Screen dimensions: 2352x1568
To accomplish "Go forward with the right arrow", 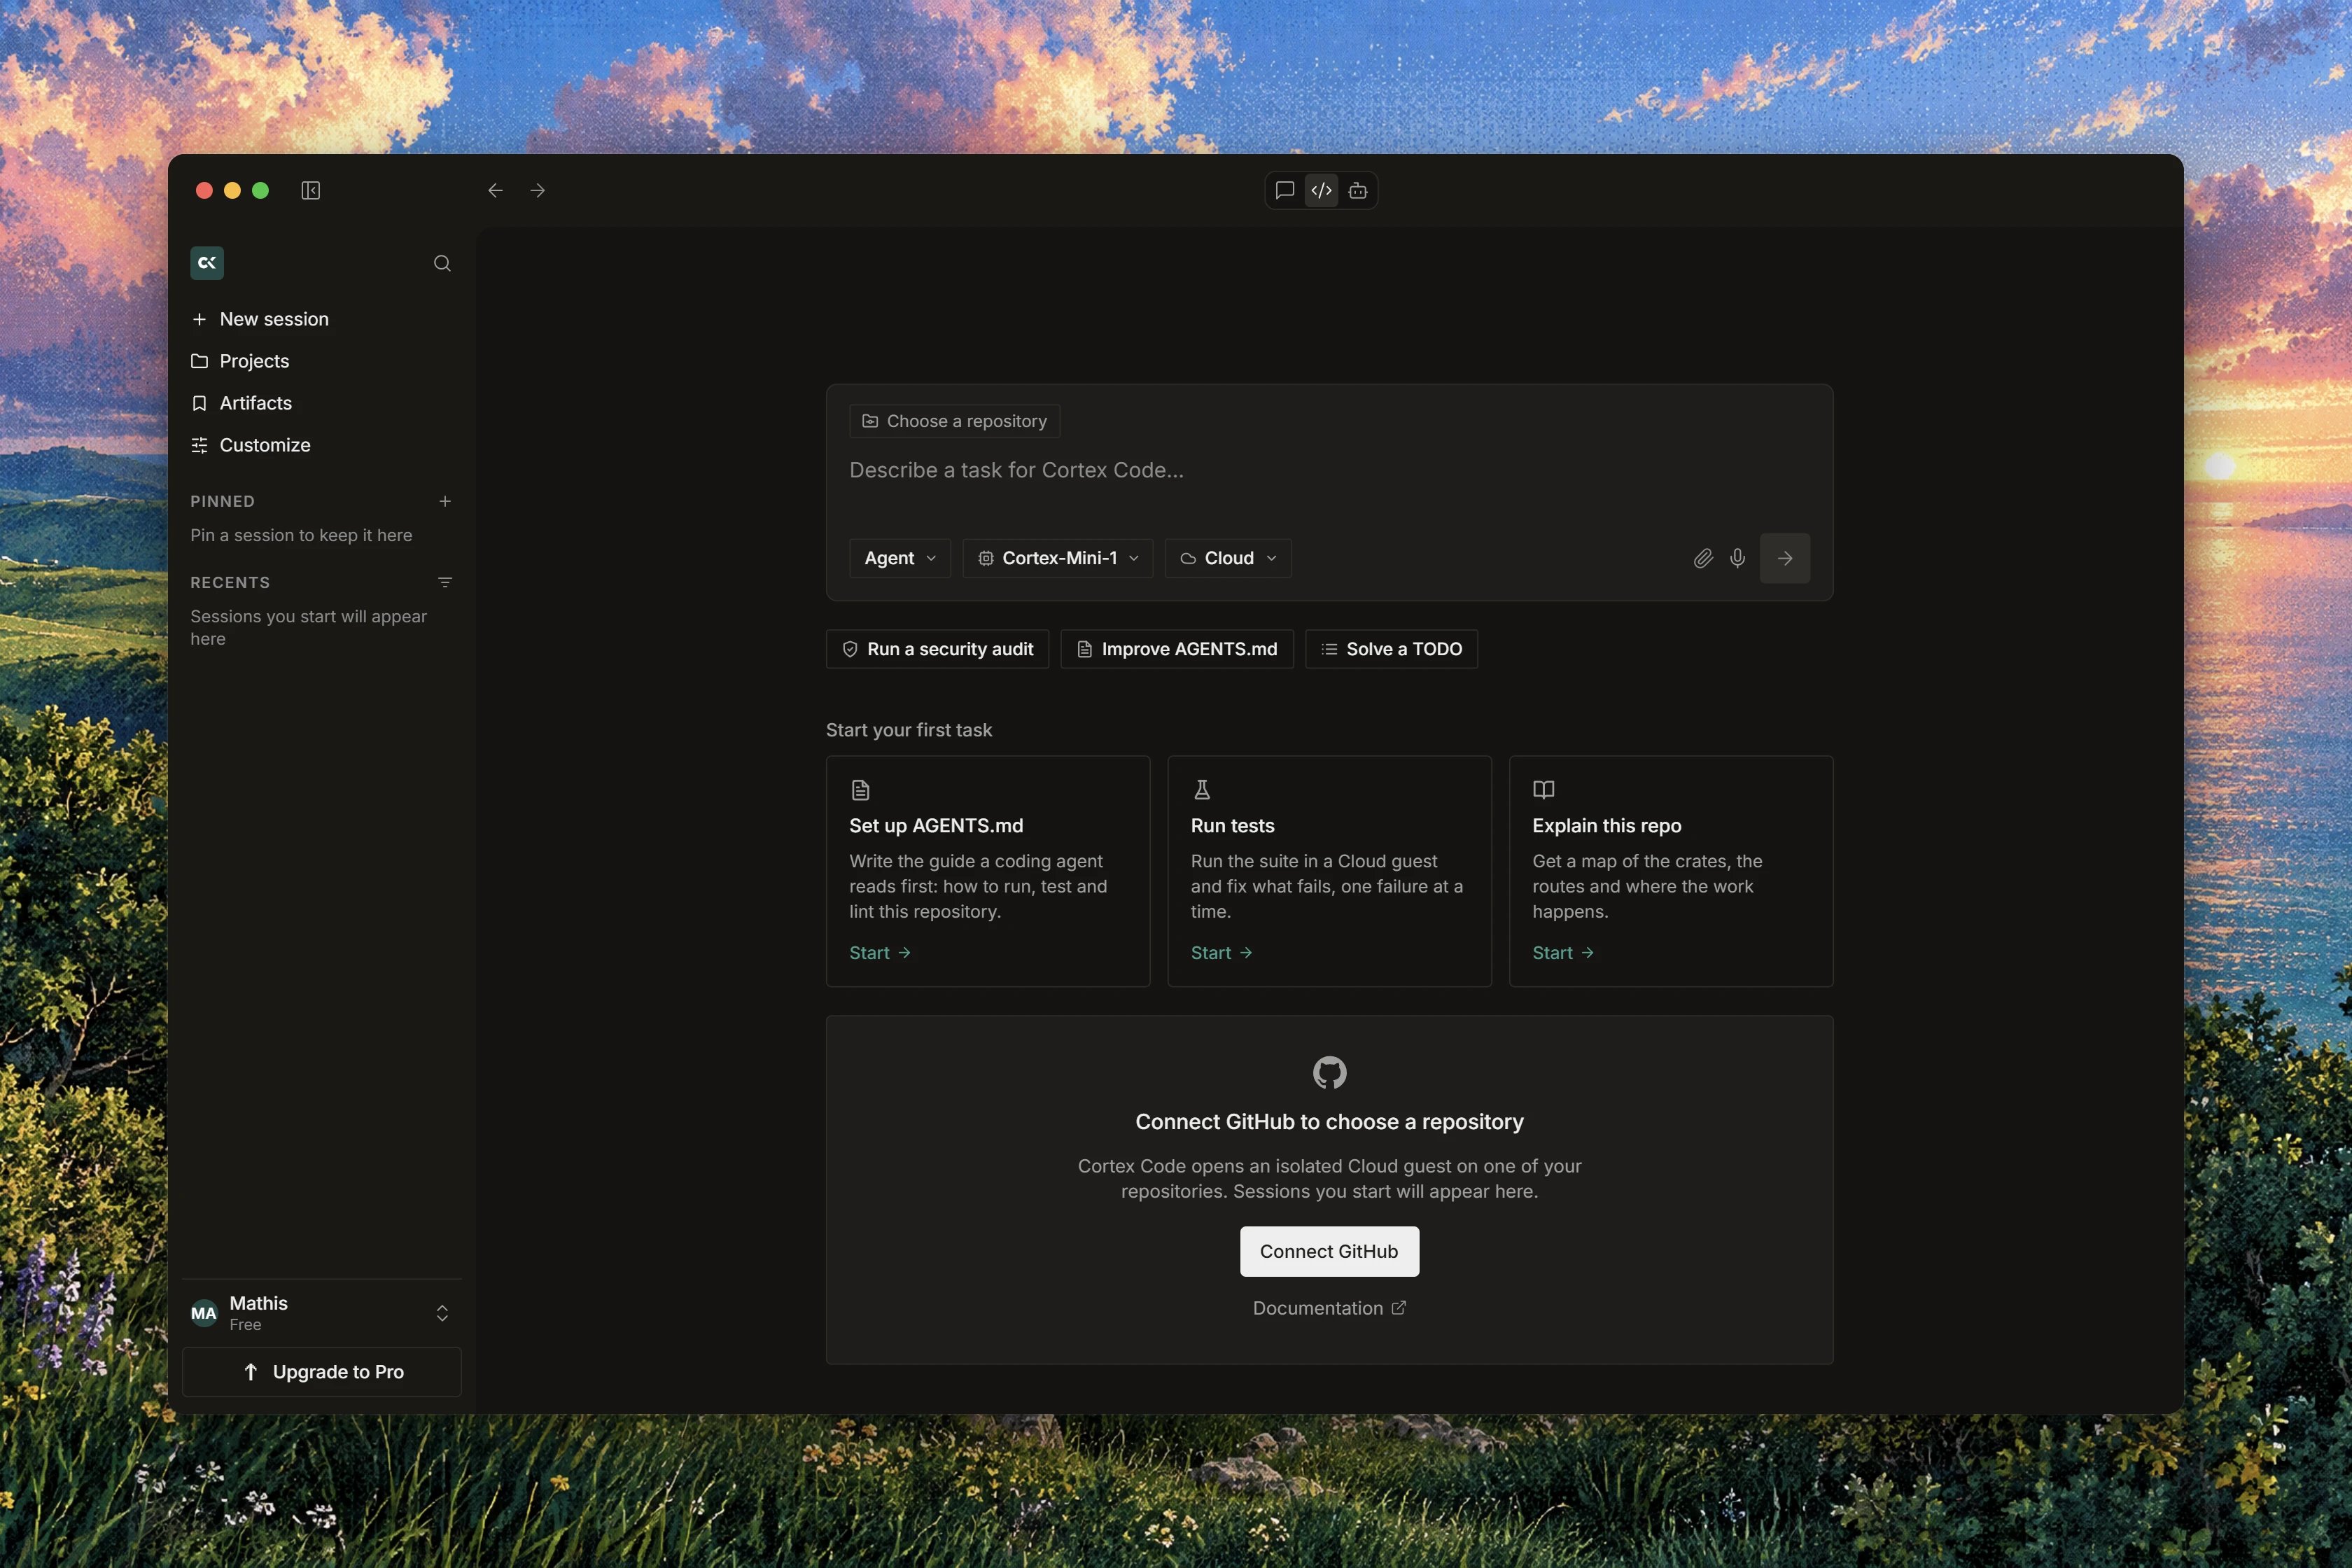I will click(x=538, y=190).
